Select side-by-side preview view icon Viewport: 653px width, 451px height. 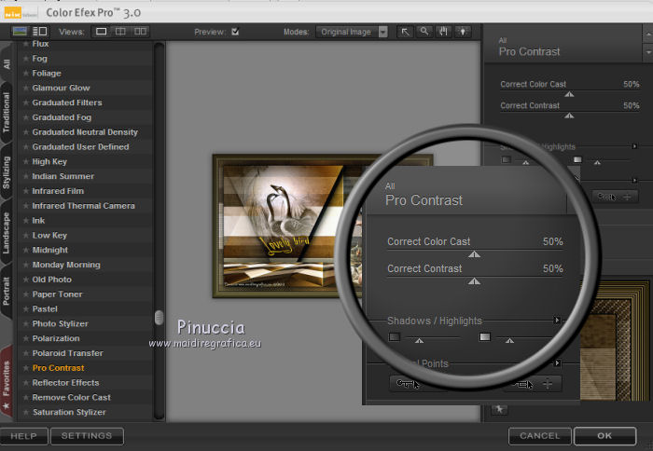[x=140, y=32]
